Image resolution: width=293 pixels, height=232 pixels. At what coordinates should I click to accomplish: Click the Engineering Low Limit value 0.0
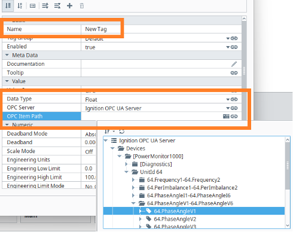click(88, 169)
